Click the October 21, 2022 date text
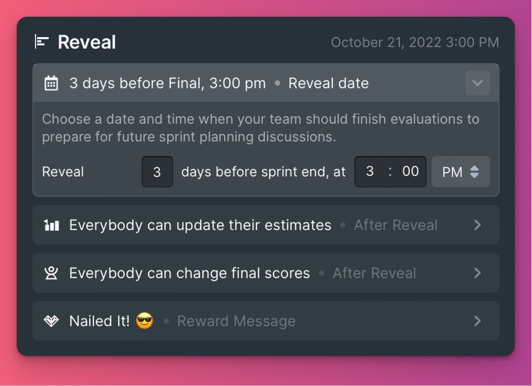 [x=415, y=43]
